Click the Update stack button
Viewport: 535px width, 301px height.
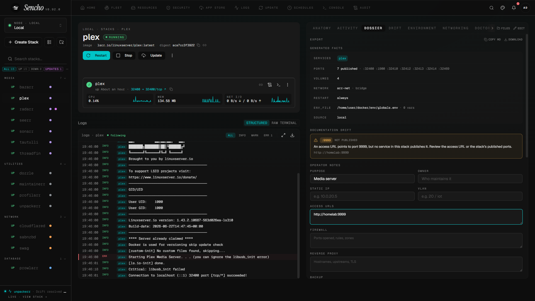pyautogui.click(x=152, y=55)
